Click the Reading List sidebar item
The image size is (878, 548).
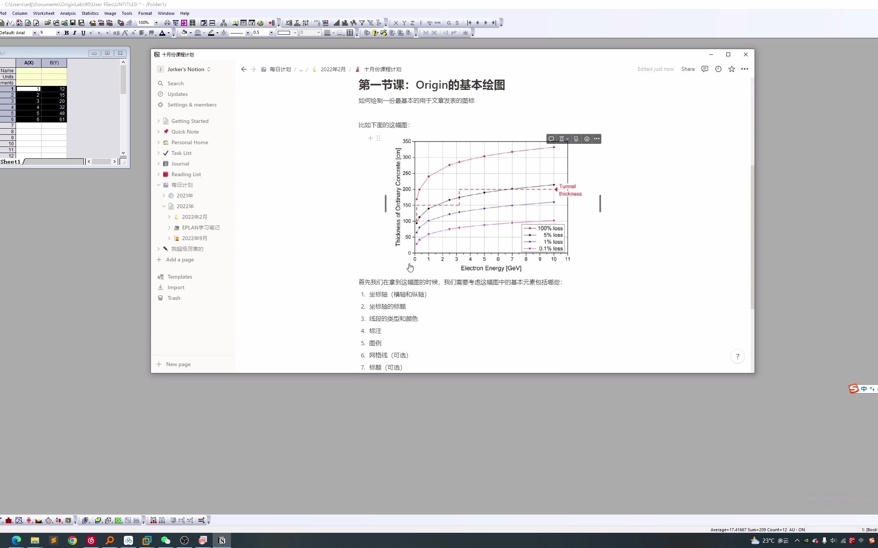click(x=185, y=174)
